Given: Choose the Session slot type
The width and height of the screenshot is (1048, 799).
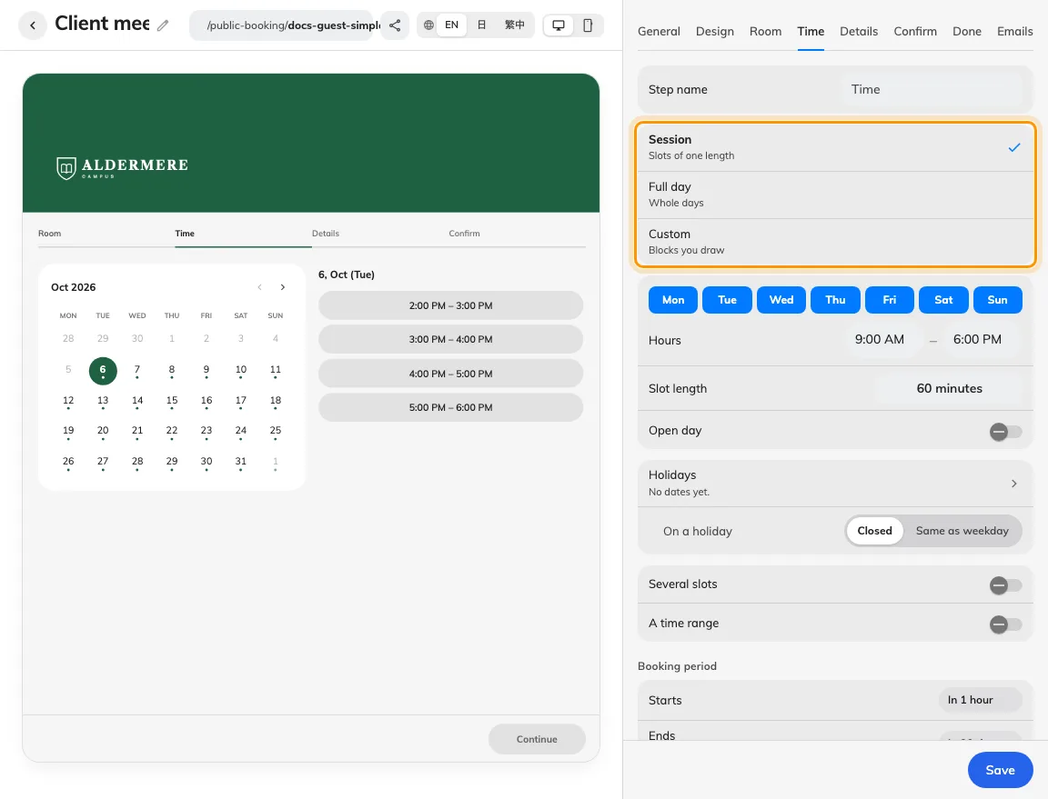Looking at the screenshot, I should coord(835,147).
